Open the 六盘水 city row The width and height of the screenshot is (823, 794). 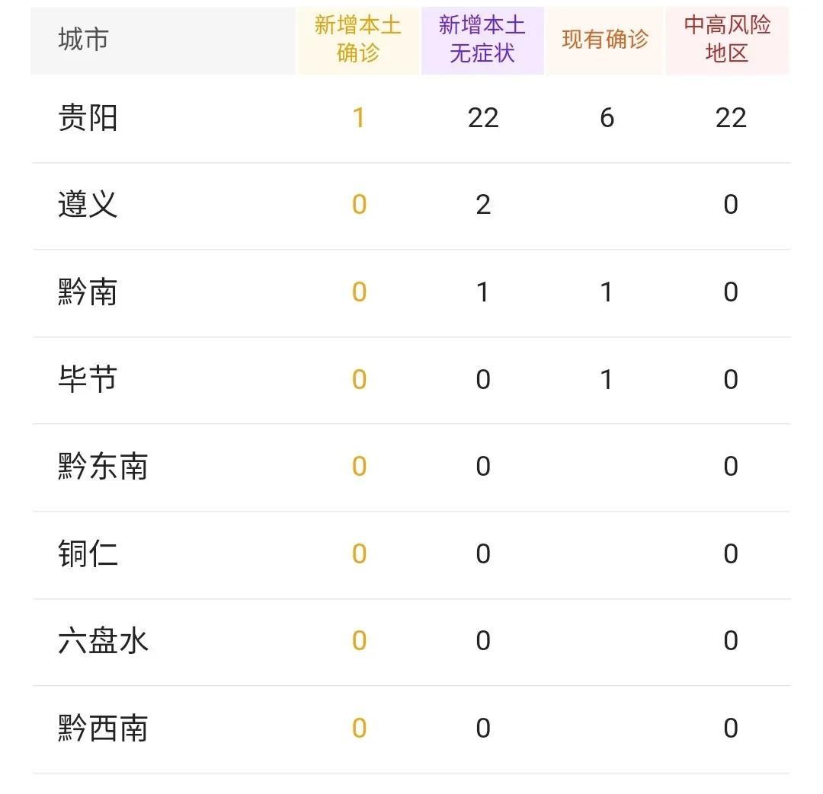(x=411, y=642)
